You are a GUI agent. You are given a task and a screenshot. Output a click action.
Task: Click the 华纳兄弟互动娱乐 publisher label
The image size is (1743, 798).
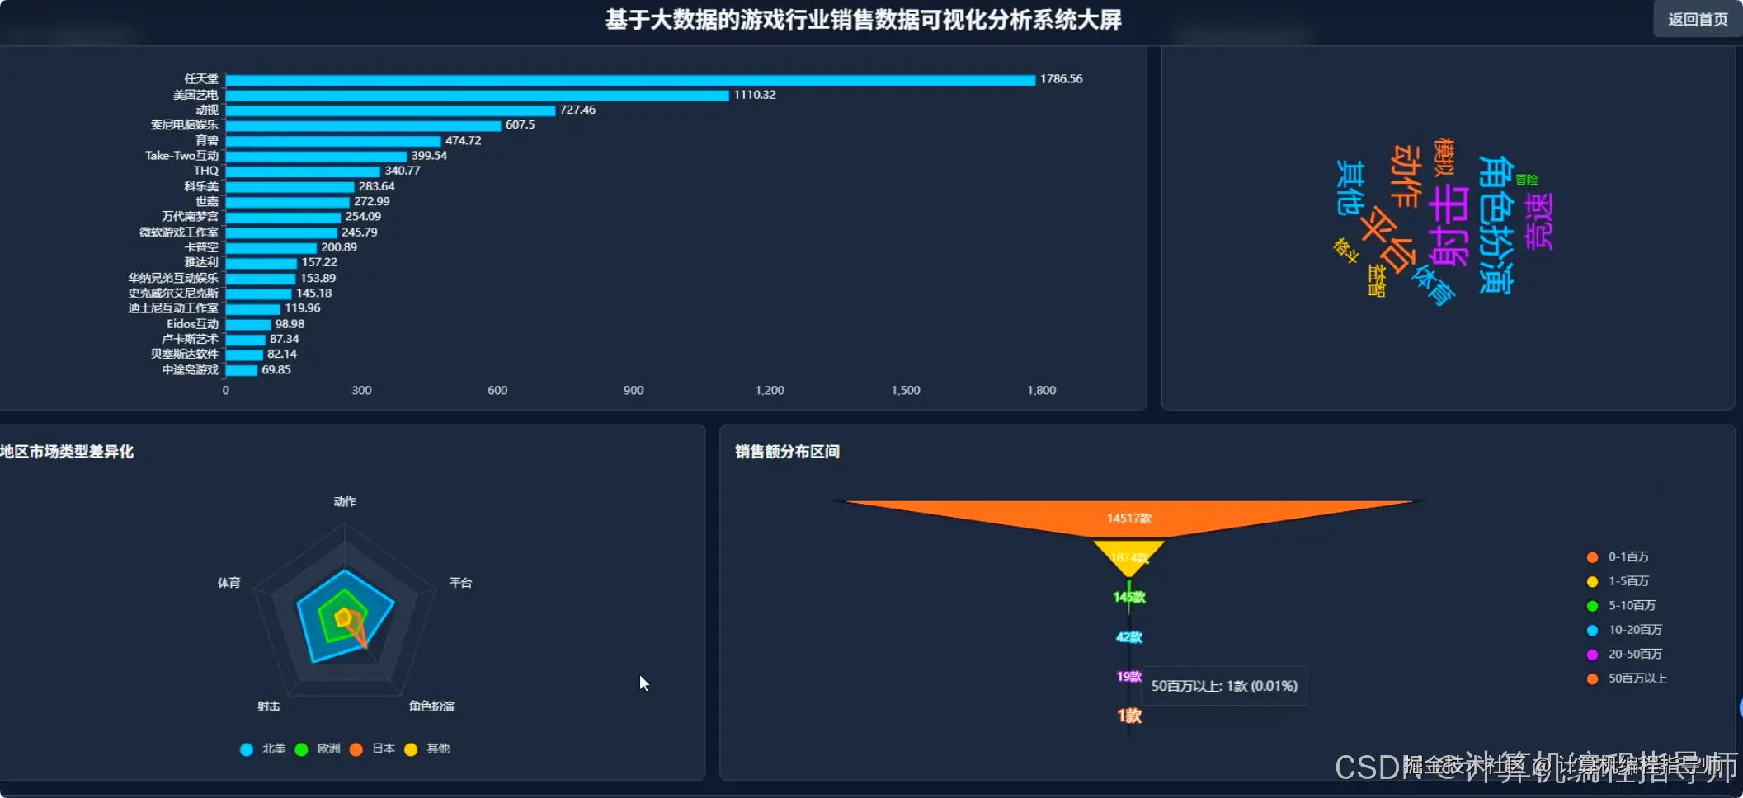pyautogui.click(x=173, y=278)
